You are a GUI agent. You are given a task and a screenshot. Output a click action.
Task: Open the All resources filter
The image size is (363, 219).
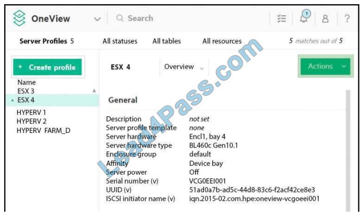[222, 41]
